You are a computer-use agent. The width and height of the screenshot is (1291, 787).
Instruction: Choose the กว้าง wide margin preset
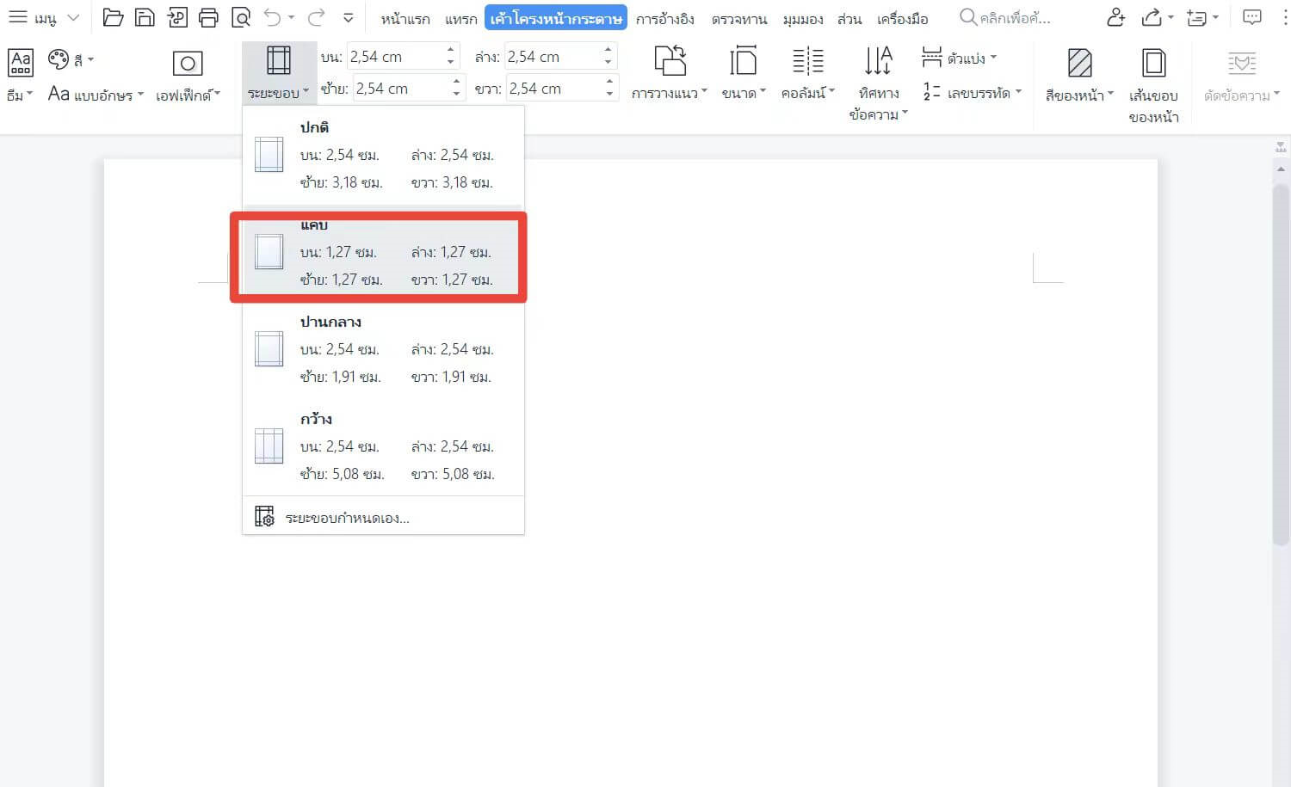(x=383, y=446)
